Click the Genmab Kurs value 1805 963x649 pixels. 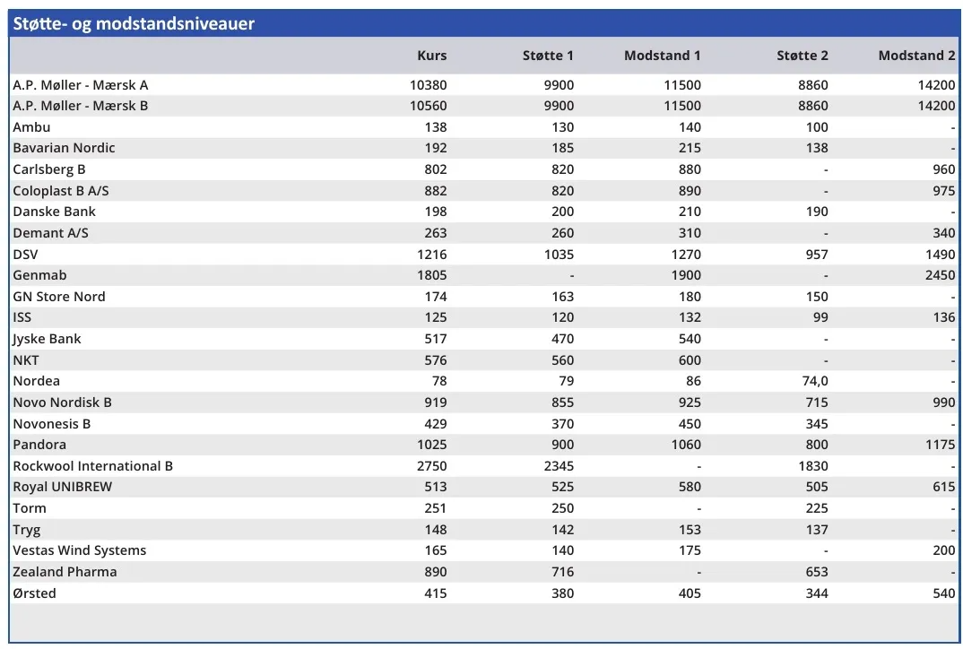point(429,275)
